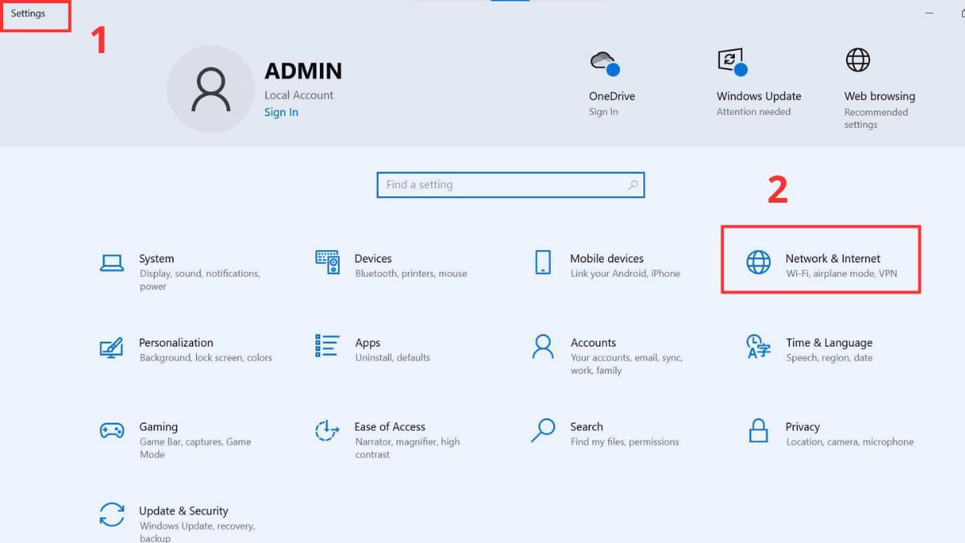The image size is (965, 543).
Task: Click the OneDrive label text
Action: pos(612,97)
